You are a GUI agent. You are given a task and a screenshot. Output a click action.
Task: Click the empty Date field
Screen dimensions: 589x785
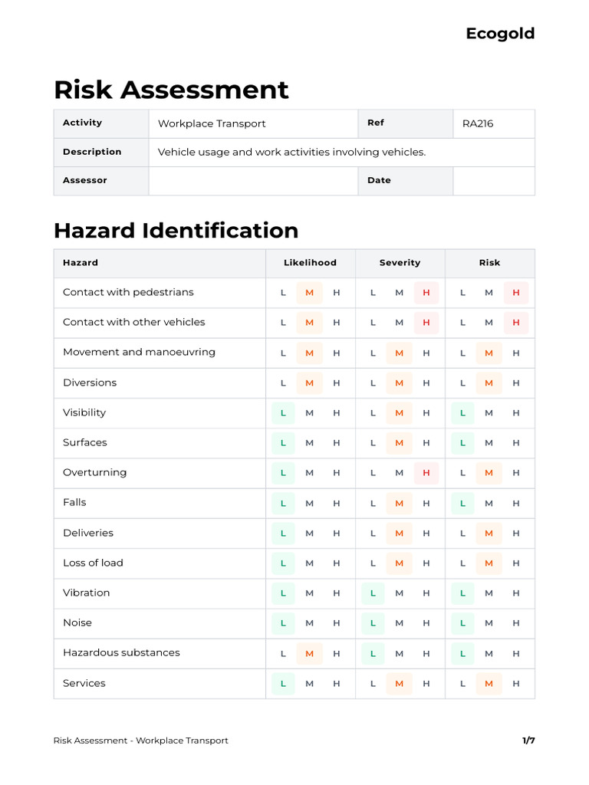[493, 181]
